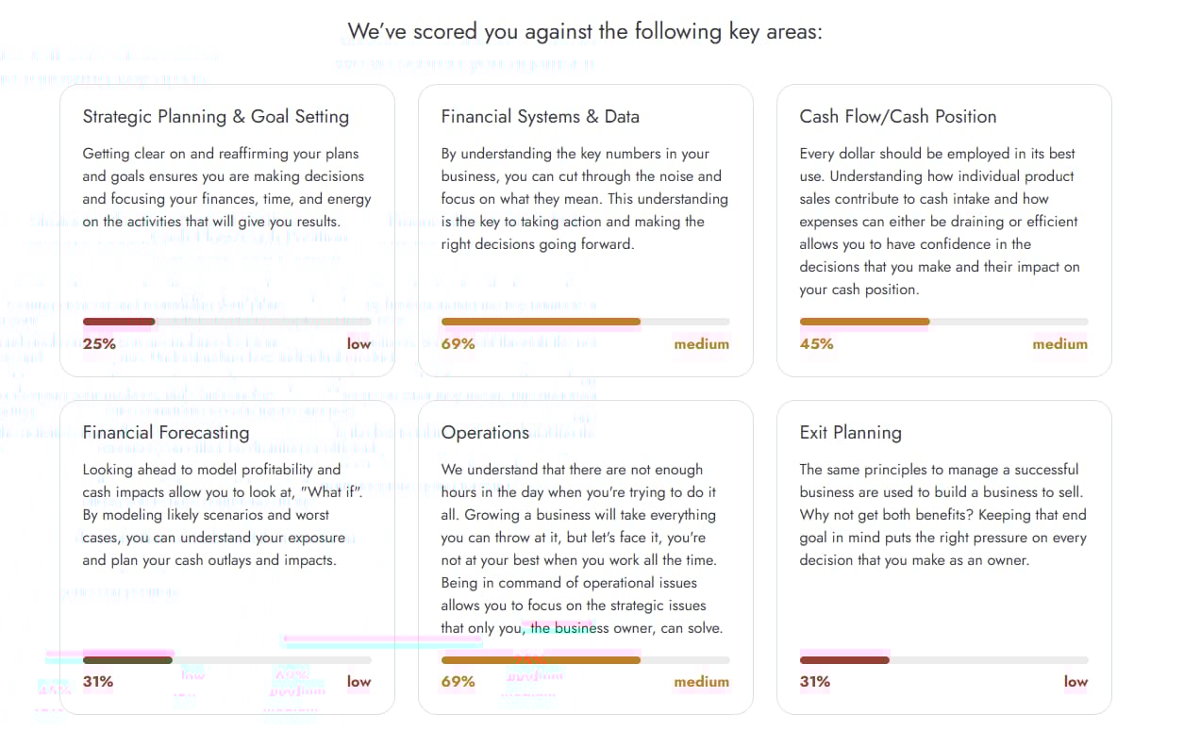Click the Cash Flow/Cash Position heading
The width and height of the screenshot is (1184, 747).
click(x=897, y=117)
